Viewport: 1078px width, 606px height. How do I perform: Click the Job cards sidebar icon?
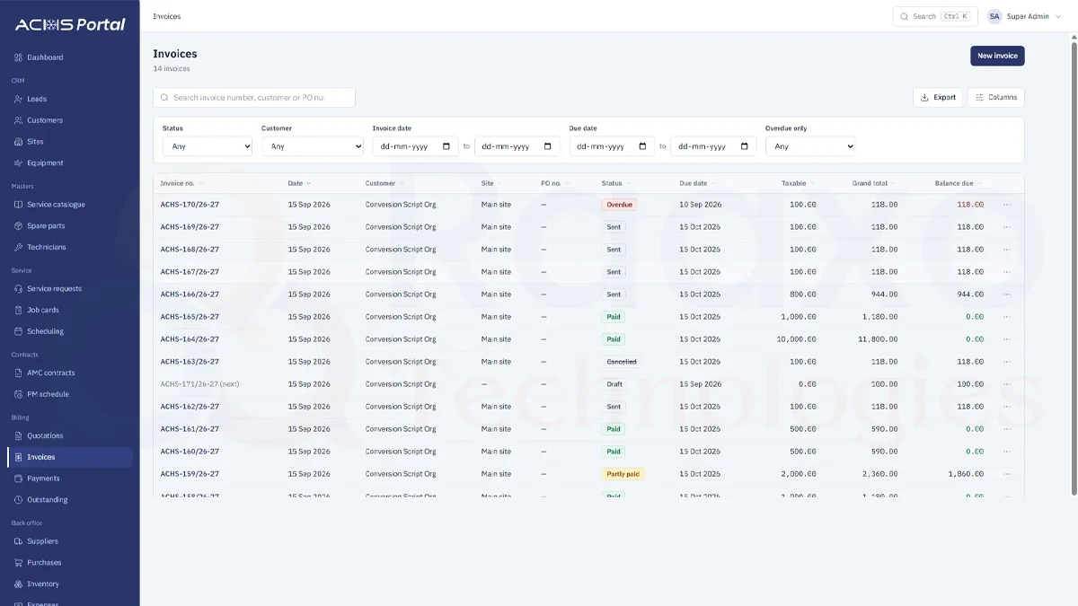point(18,310)
